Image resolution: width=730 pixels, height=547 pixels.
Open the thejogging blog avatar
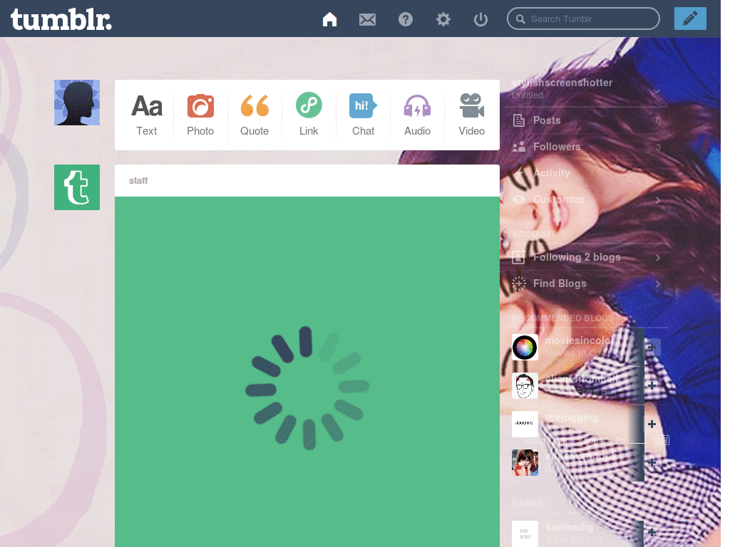[525, 424]
